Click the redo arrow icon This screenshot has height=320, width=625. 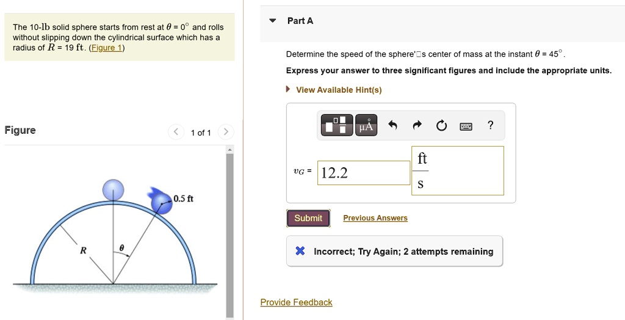(x=417, y=126)
